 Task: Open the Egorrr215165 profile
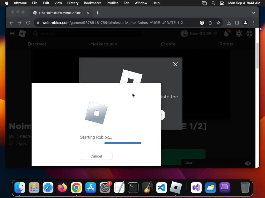point(198,34)
